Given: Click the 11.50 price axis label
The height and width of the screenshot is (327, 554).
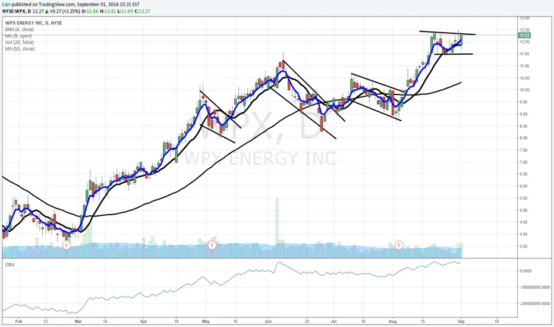Looking at the screenshot, I should (524, 54).
